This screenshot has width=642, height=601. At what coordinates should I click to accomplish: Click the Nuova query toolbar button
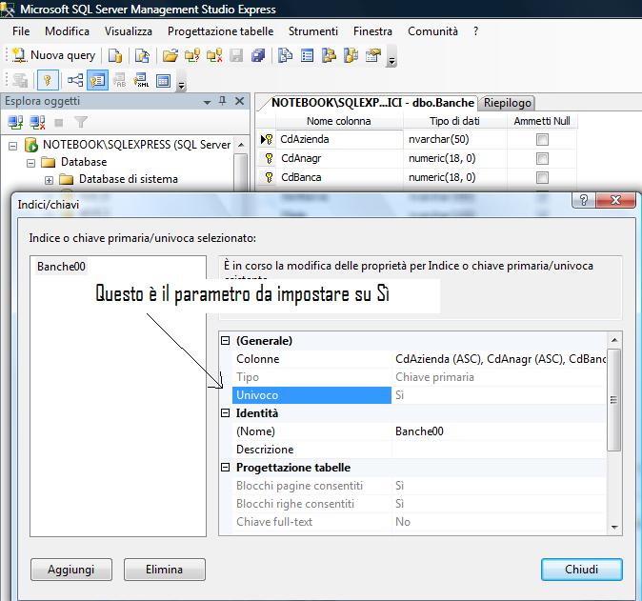pyautogui.click(x=54, y=55)
